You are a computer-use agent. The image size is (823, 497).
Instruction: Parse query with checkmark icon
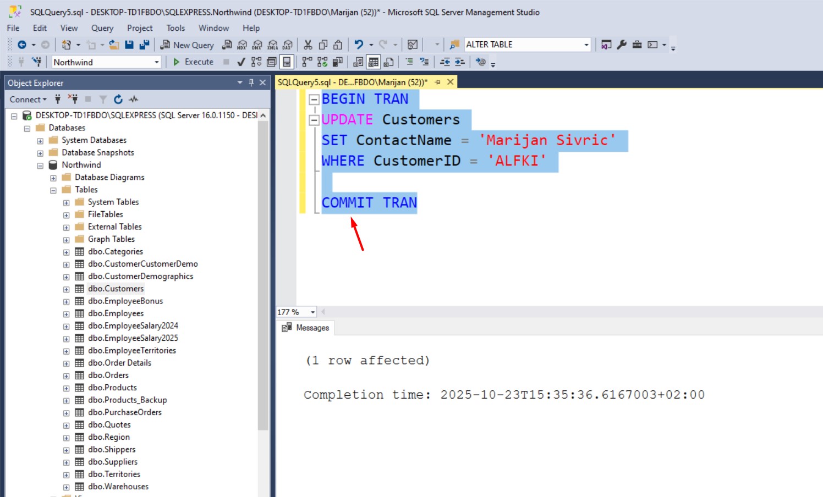(x=241, y=62)
